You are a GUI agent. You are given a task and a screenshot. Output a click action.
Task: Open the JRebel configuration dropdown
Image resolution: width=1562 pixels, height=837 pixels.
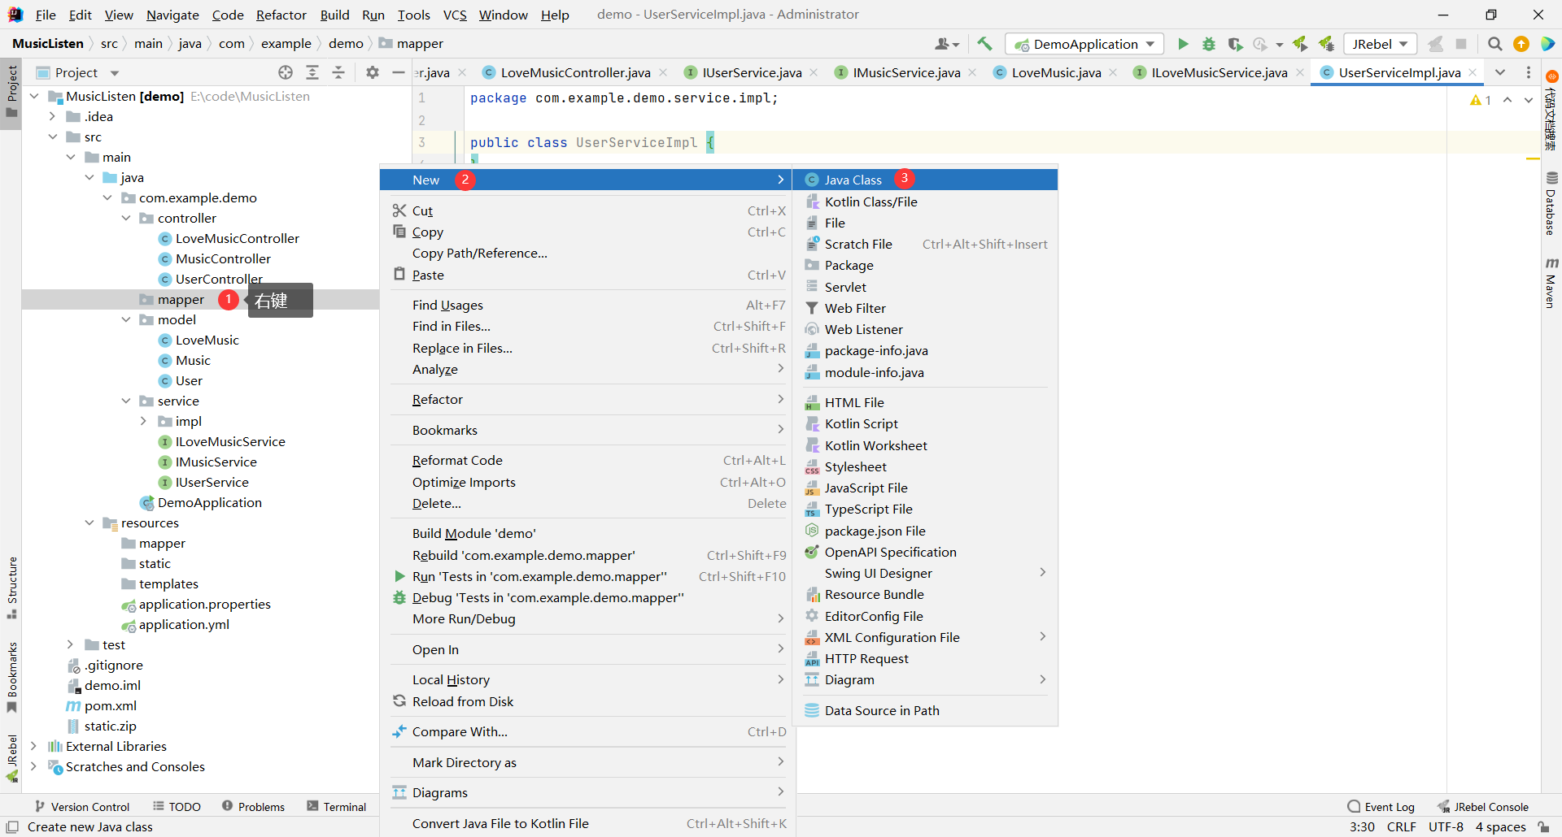(x=1380, y=44)
